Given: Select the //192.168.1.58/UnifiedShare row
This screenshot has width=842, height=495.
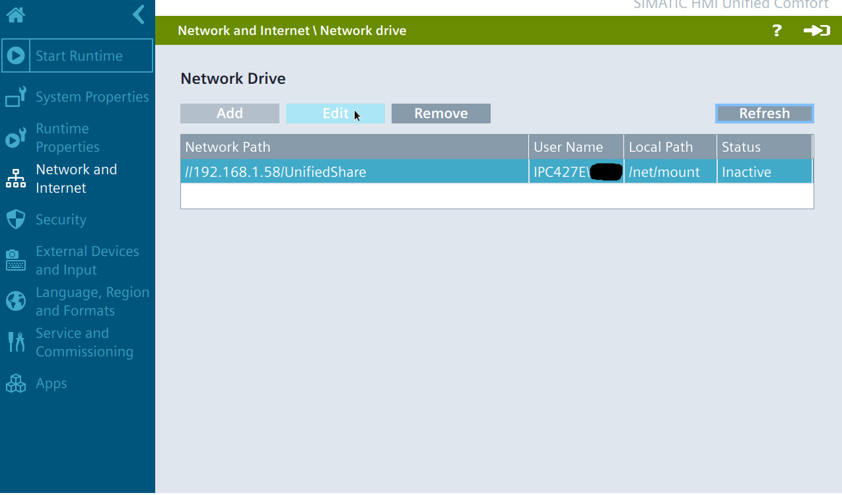Looking at the screenshot, I should 355,172.
